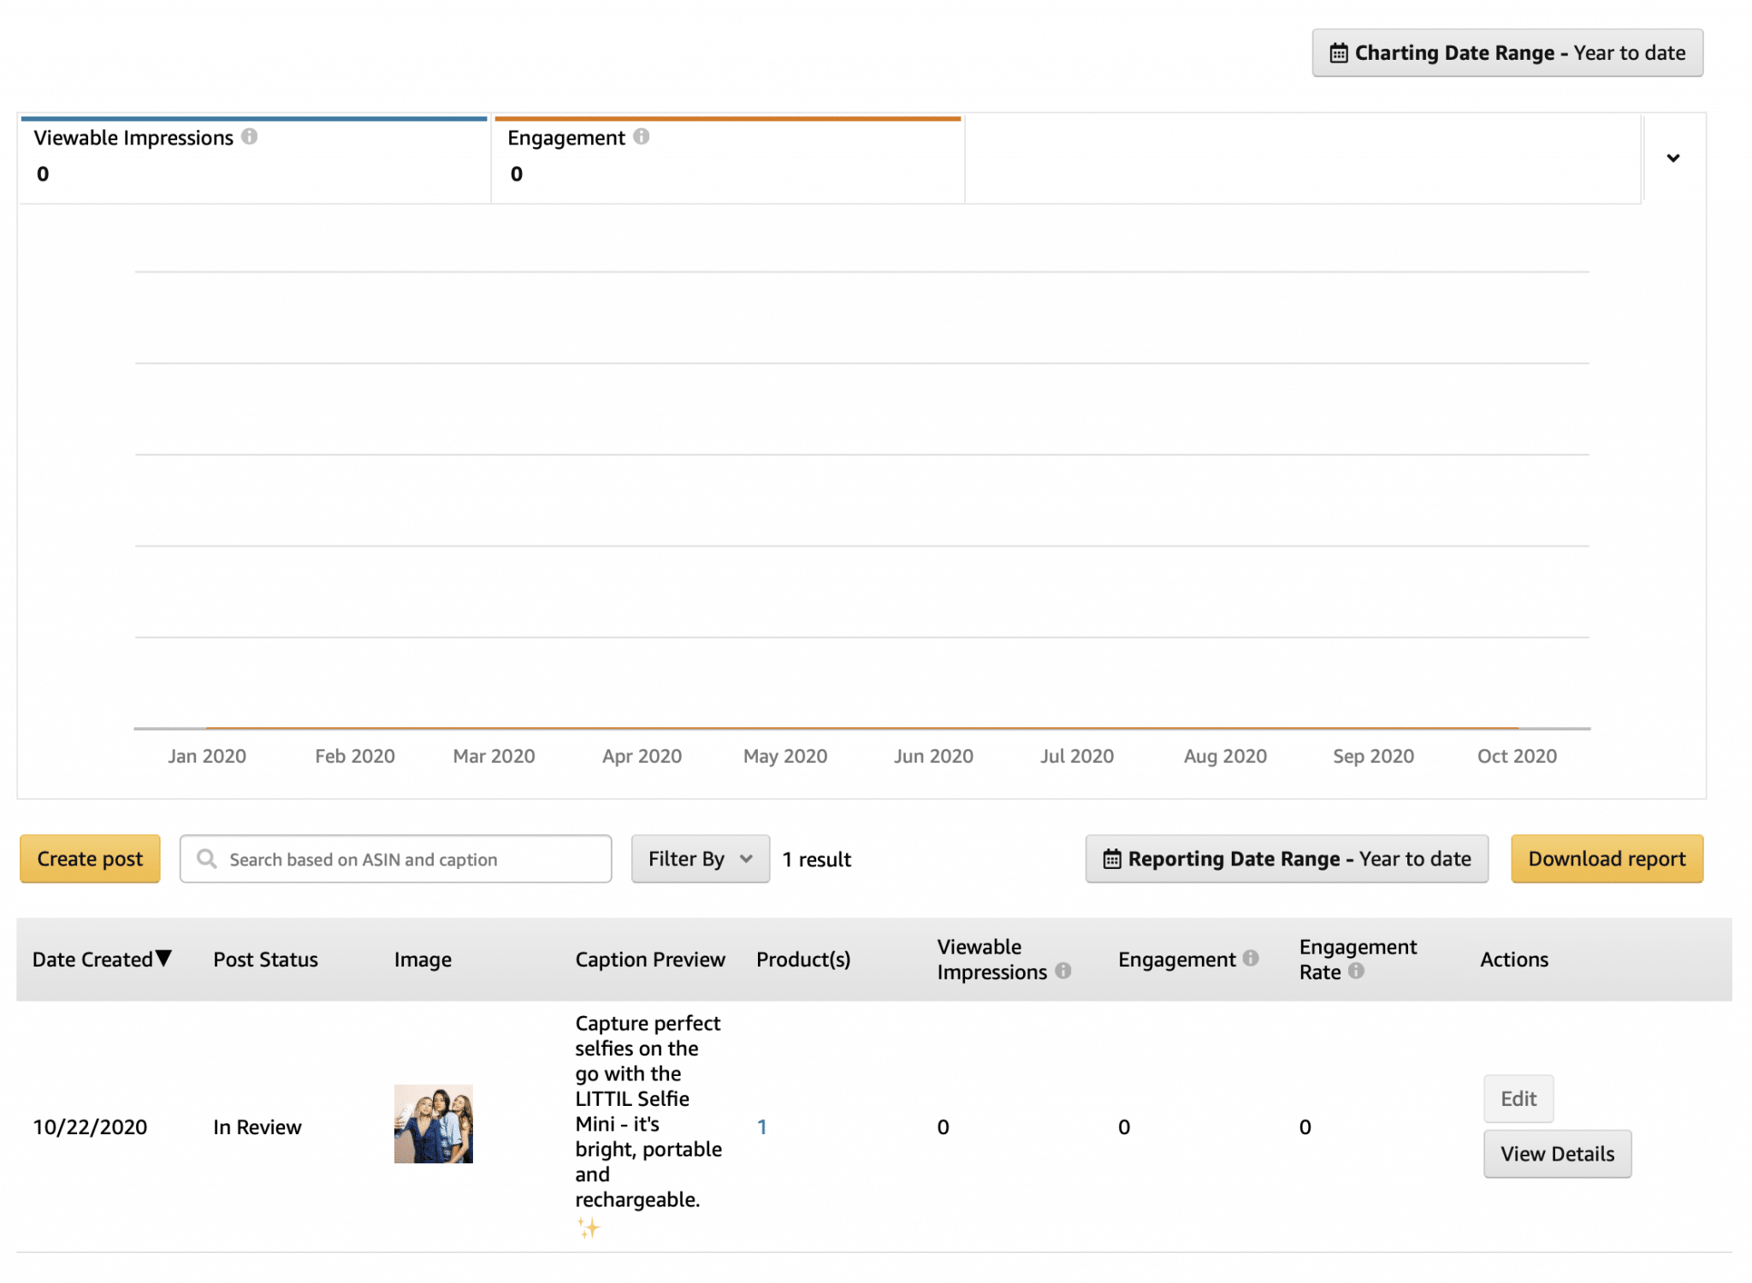Click the '1' product link in the table
Image resolution: width=1752 pixels, height=1283 pixels.
point(762,1126)
